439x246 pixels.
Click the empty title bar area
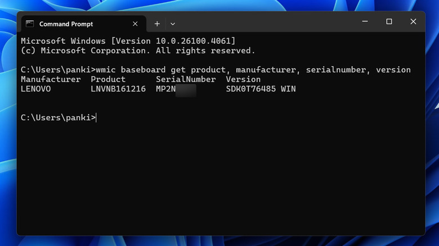(x=265, y=22)
